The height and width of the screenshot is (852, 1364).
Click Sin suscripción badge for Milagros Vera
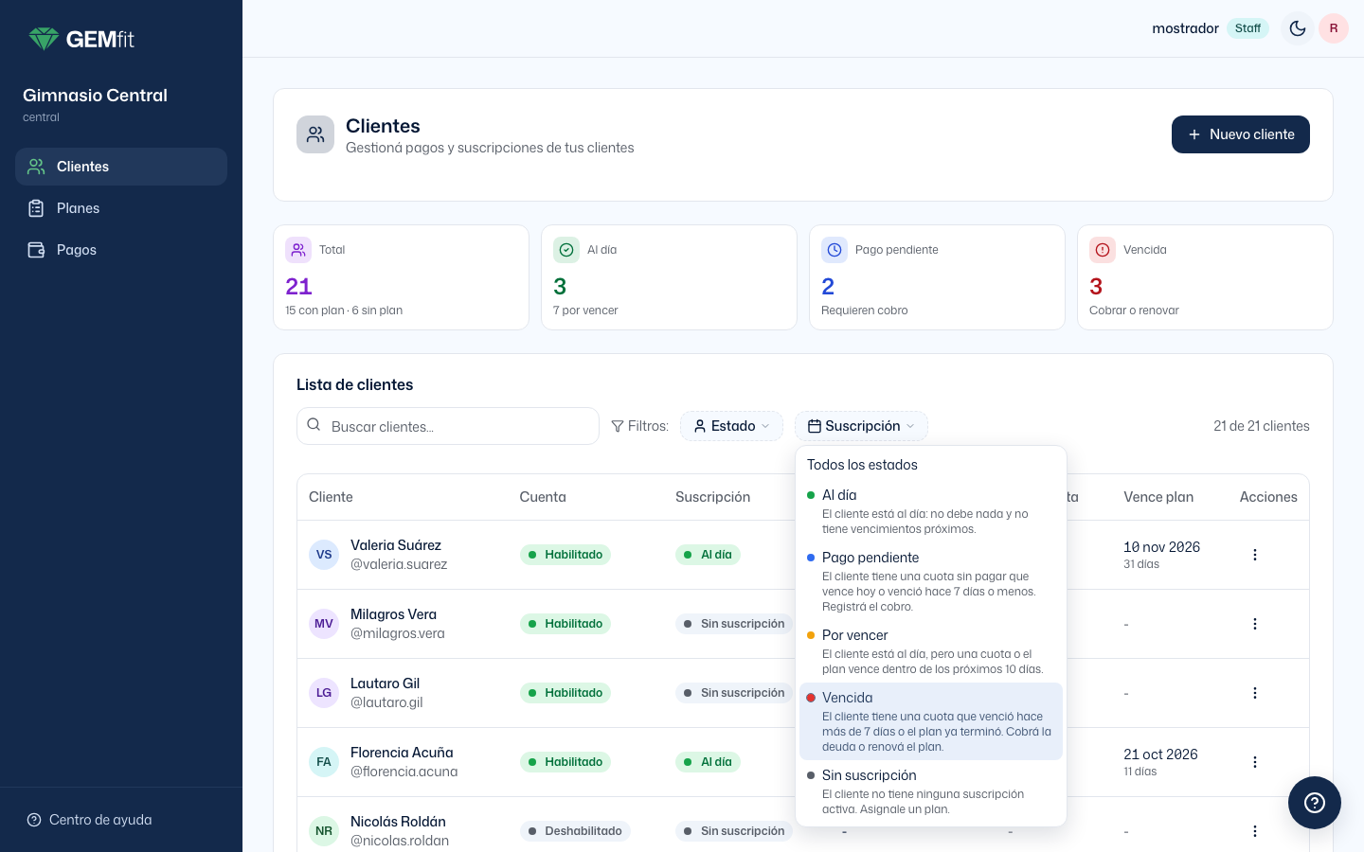pos(734,624)
